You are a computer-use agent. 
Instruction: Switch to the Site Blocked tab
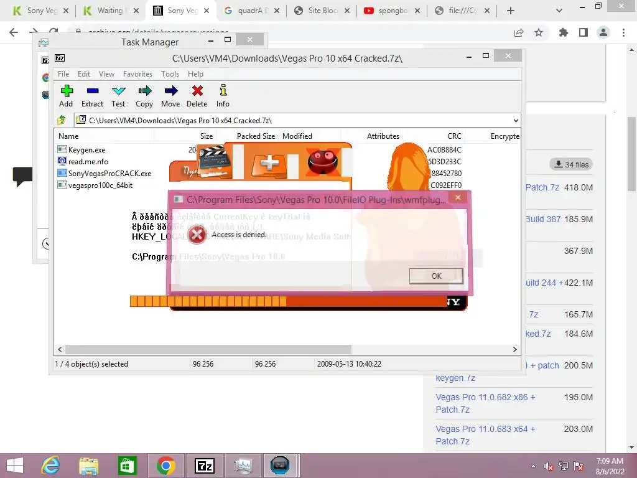coord(322,11)
